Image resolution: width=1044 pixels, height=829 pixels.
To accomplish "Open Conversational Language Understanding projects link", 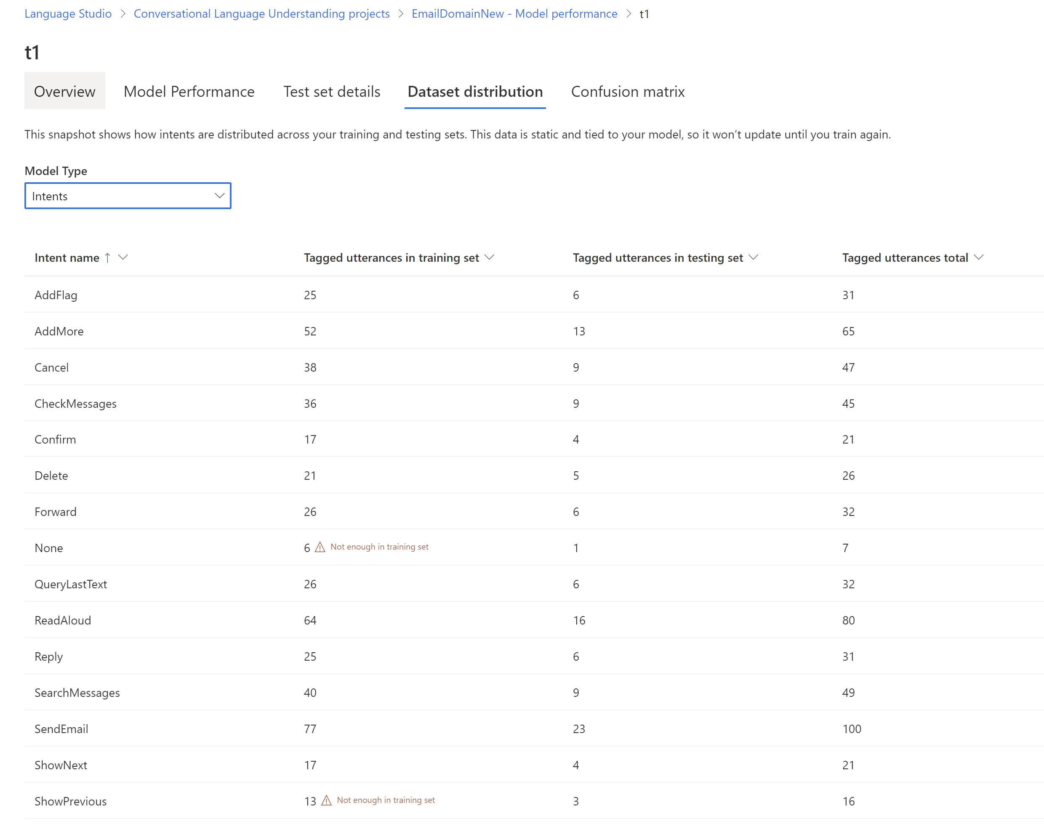I will 261,13.
